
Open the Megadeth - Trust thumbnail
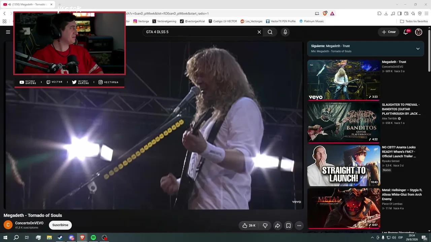[x=344, y=80]
